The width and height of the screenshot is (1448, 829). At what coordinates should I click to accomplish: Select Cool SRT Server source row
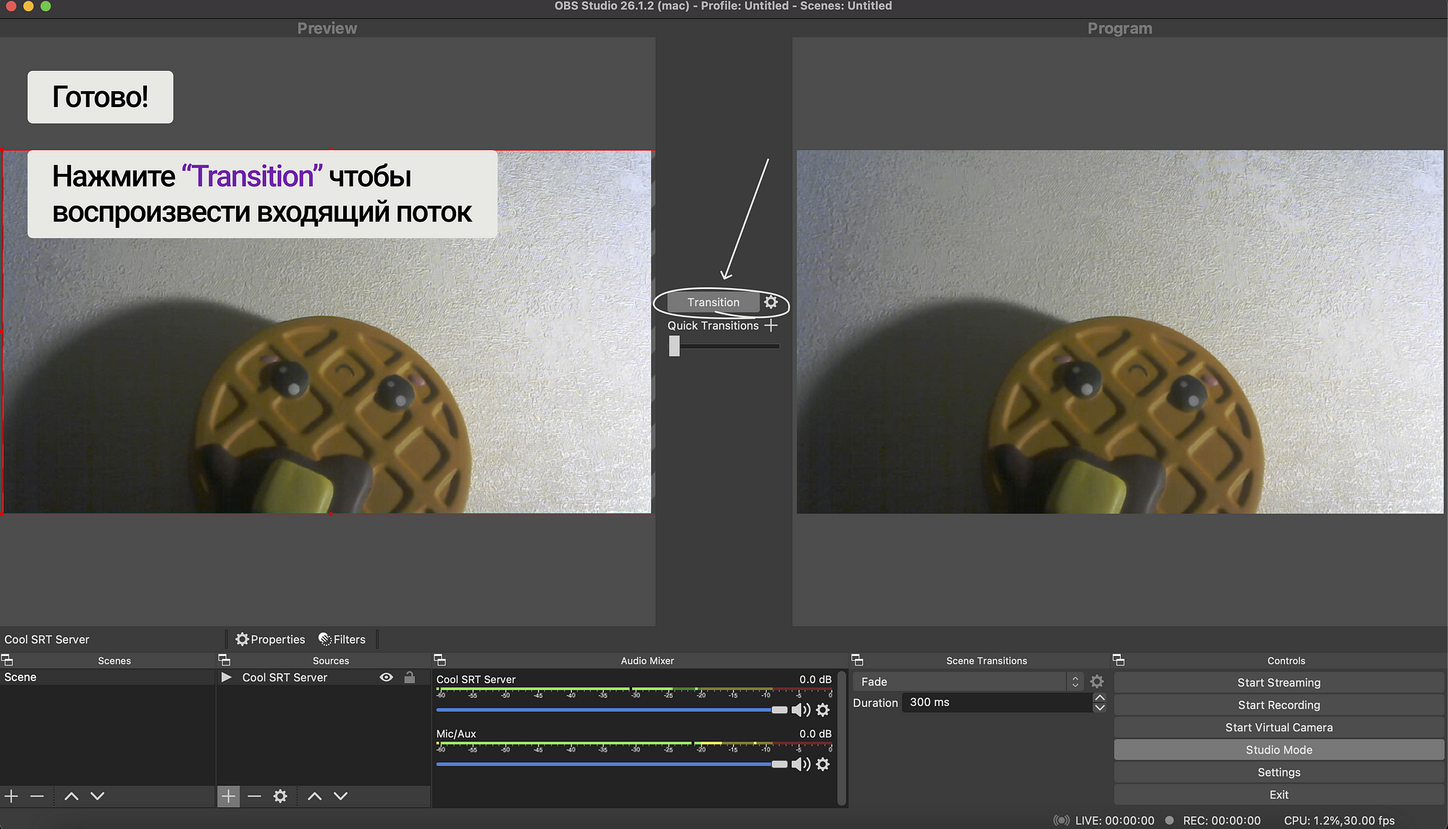pyautogui.click(x=323, y=677)
